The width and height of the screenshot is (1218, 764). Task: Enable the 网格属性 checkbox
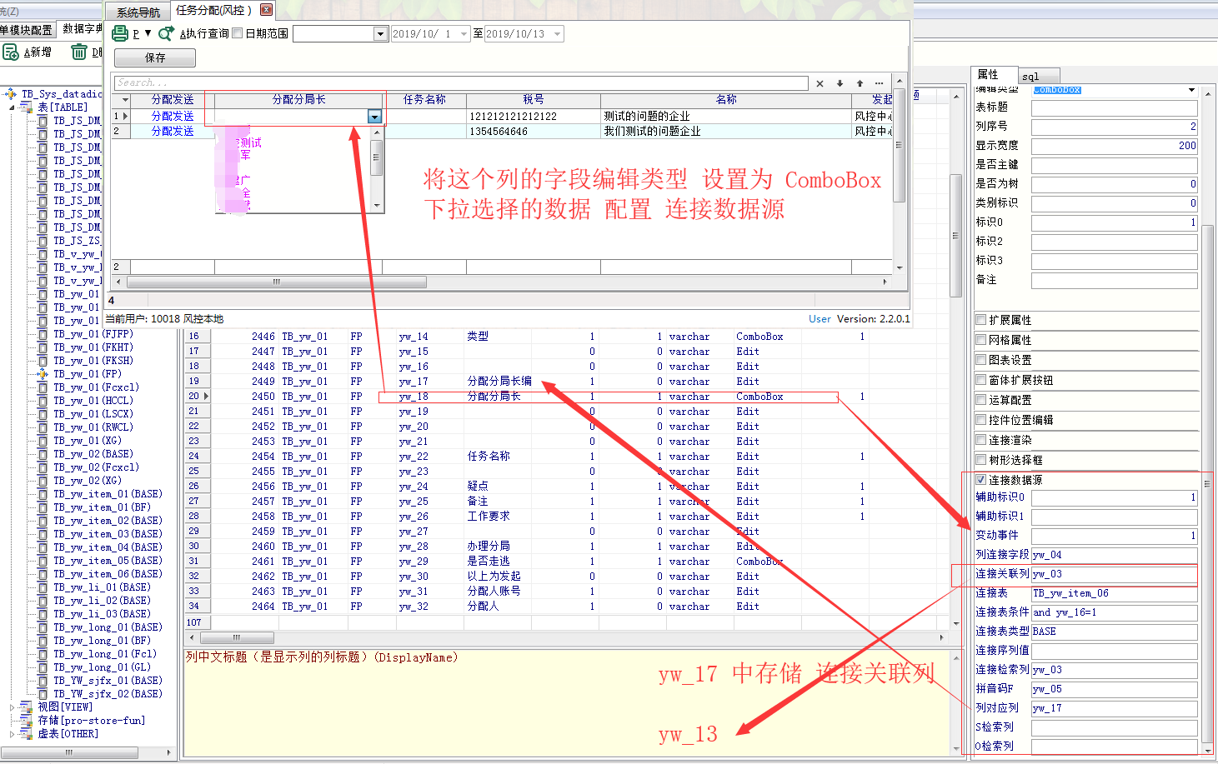point(981,340)
